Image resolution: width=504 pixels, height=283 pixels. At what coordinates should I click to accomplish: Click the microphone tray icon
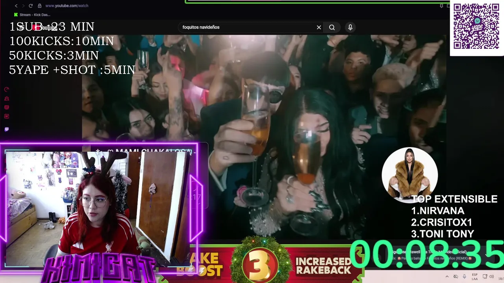click(465, 276)
